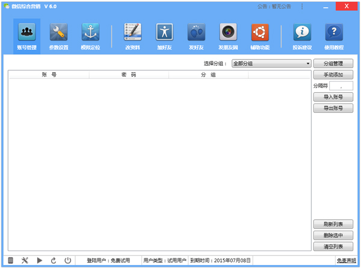Open the 辅助功能 auxiliary functions
Screen dimensions: 361x268
(x=260, y=36)
